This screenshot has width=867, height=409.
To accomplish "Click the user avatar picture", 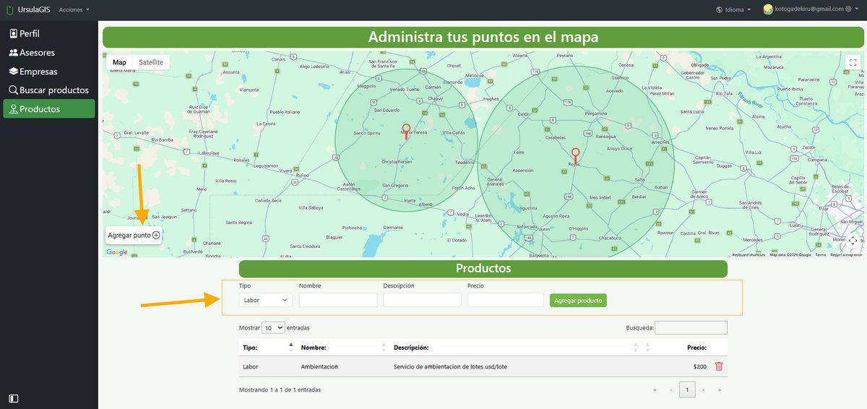I will coord(768,9).
